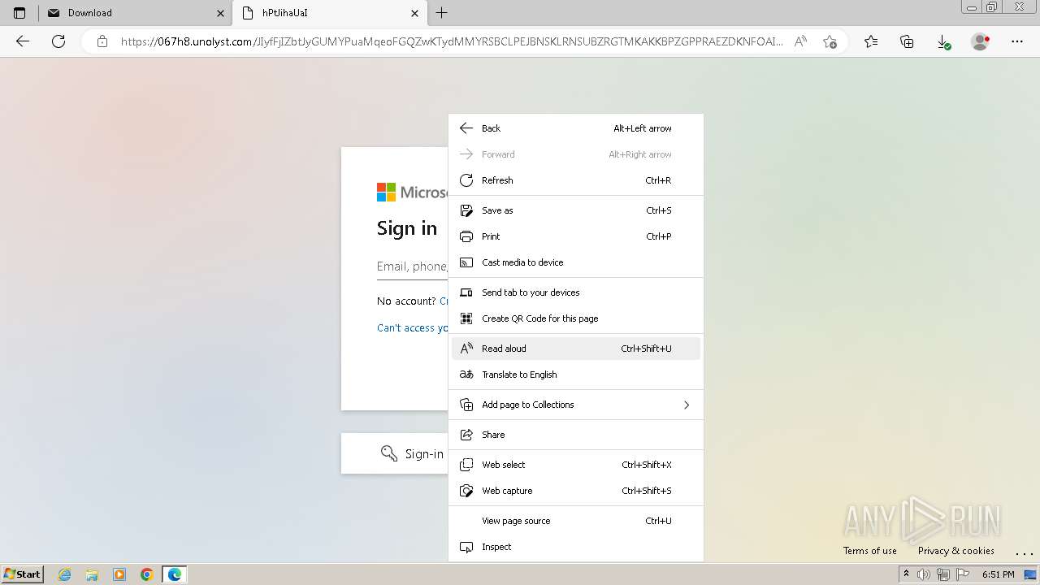
Task: Click the Sign-in options button
Action: pos(395,453)
